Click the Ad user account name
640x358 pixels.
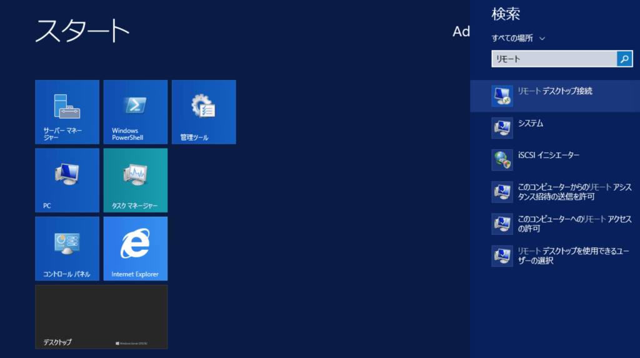coord(461,31)
